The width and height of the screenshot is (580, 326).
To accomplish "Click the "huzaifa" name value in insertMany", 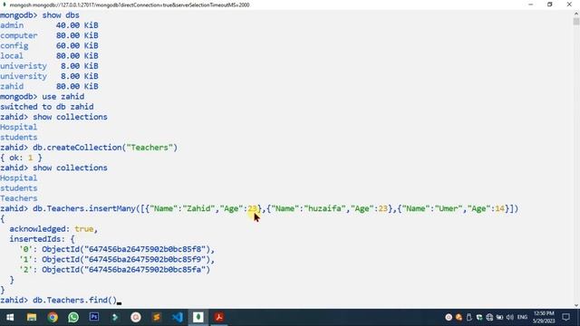I will click(x=324, y=209).
